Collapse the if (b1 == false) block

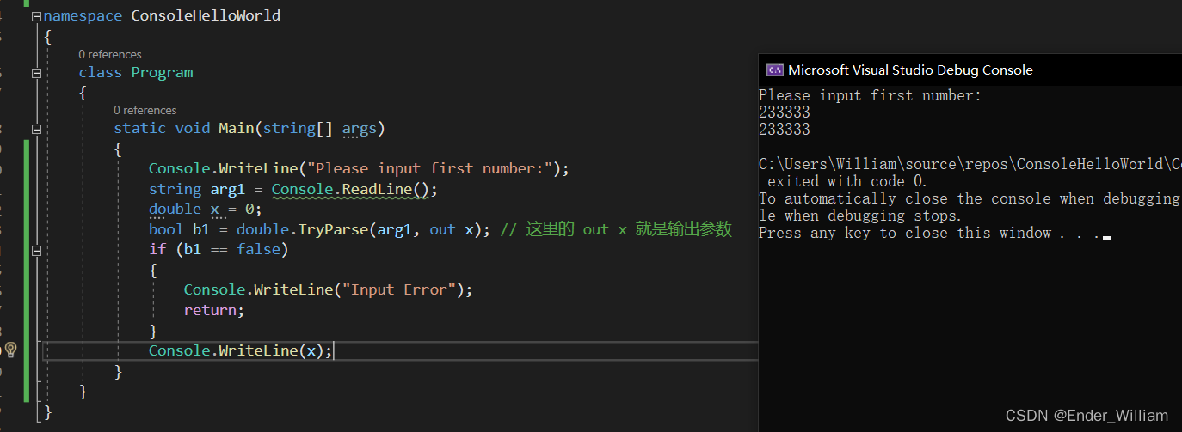pyautogui.click(x=35, y=251)
